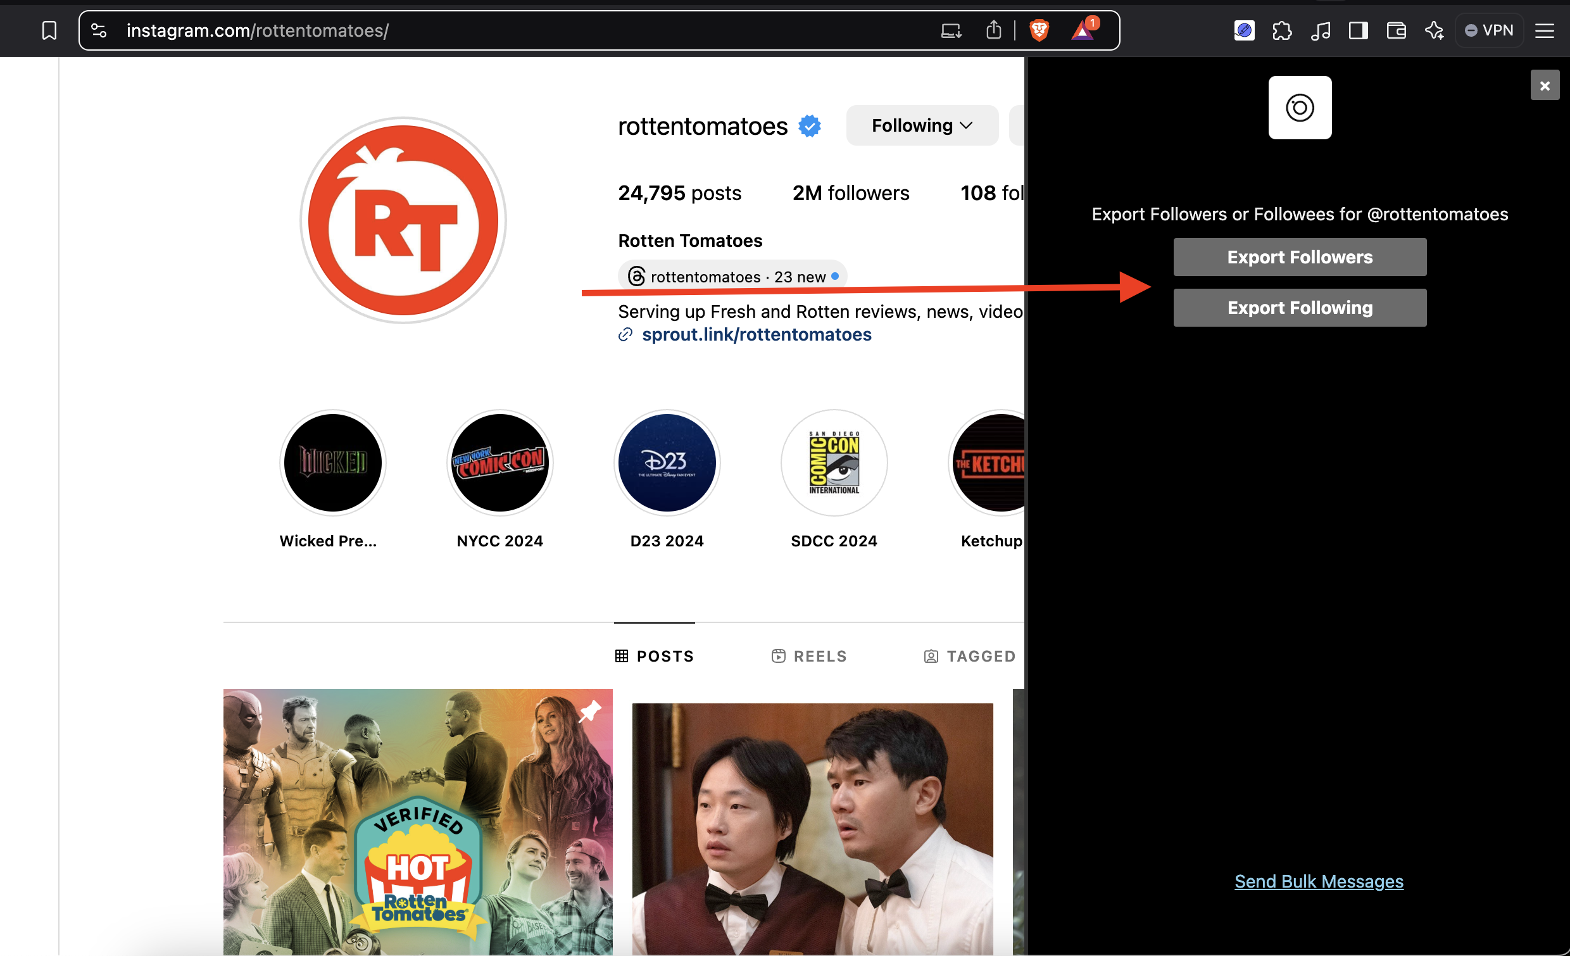Screen dimensions: 1570x956
Task: Click the extension logo in export panel
Action: (x=1300, y=108)
